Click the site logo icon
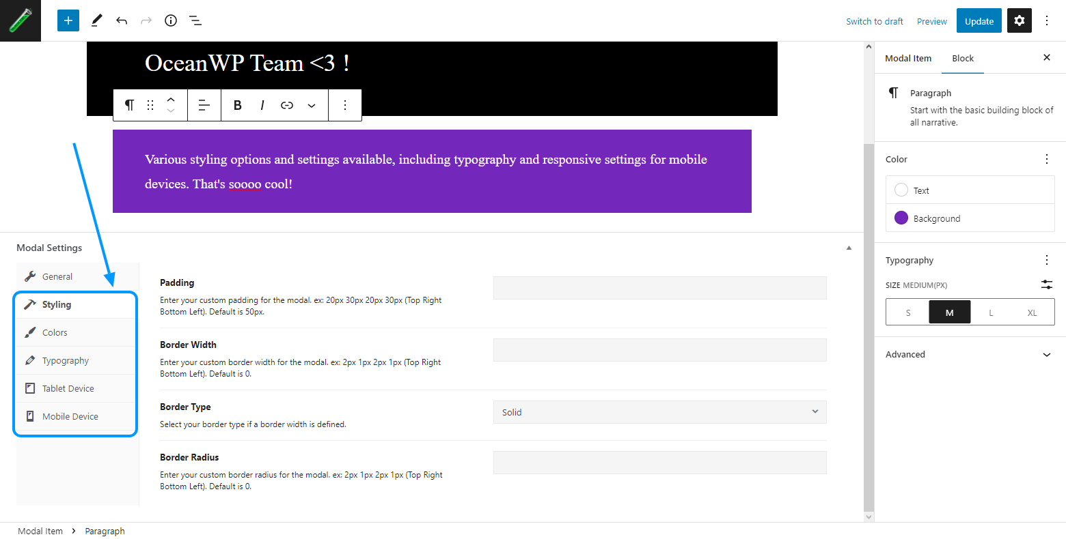Viewport: 1066px width, 539px height. 20,20
